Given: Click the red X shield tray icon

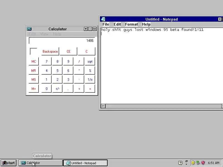Looking at the screenshot, I should [203, 163].
